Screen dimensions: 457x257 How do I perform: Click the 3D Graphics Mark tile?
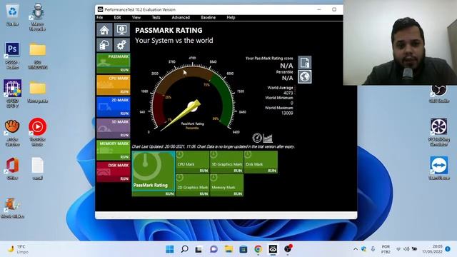226,162
